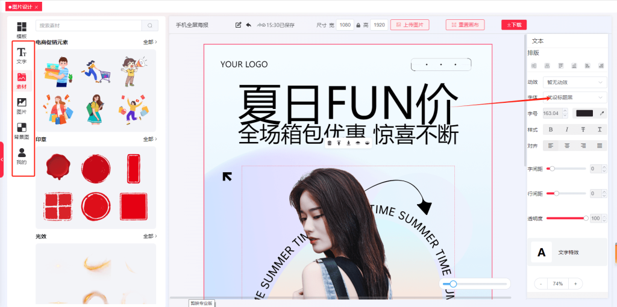Toggle the width-height aspect ratio lock
Image resolution: width=617 pixels, height=307 pixels.
click(x=358, y=25)
